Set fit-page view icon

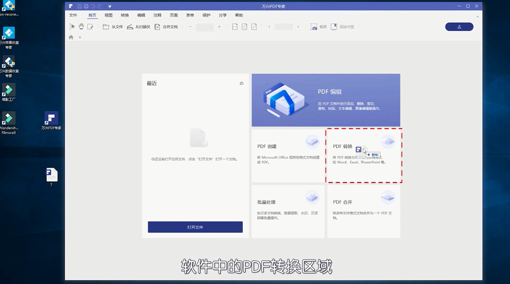(x=244, y=27)
